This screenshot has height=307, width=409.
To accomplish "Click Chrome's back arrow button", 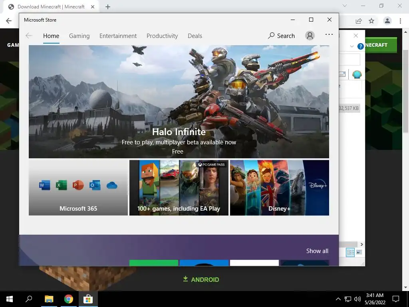I will tap(9, 21).
